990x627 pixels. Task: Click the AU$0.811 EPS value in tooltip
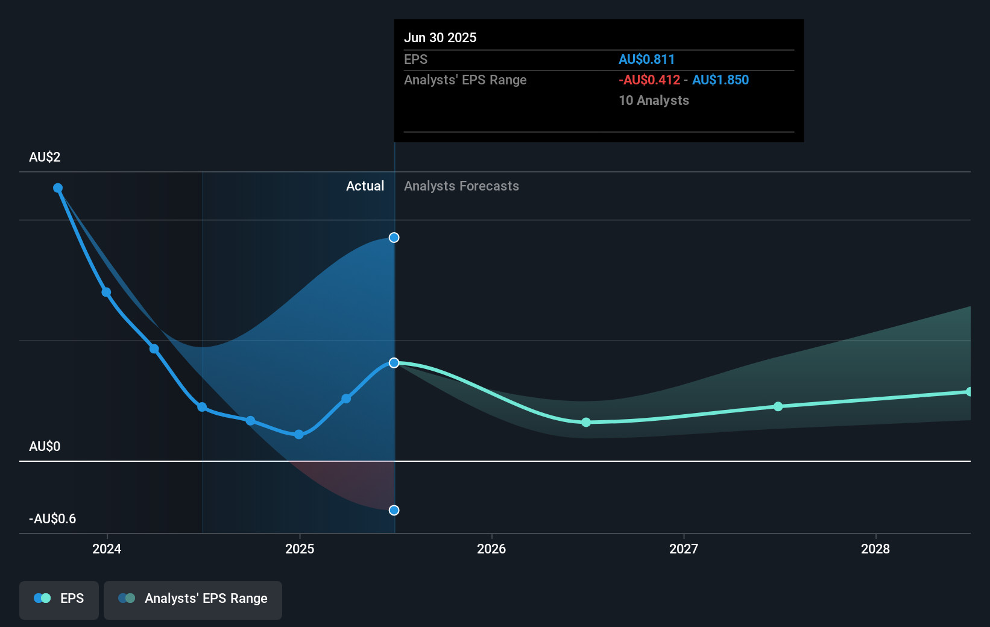point(646,59)
